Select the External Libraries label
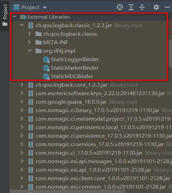This screenshot has height=193, width=172. (49, 17)
